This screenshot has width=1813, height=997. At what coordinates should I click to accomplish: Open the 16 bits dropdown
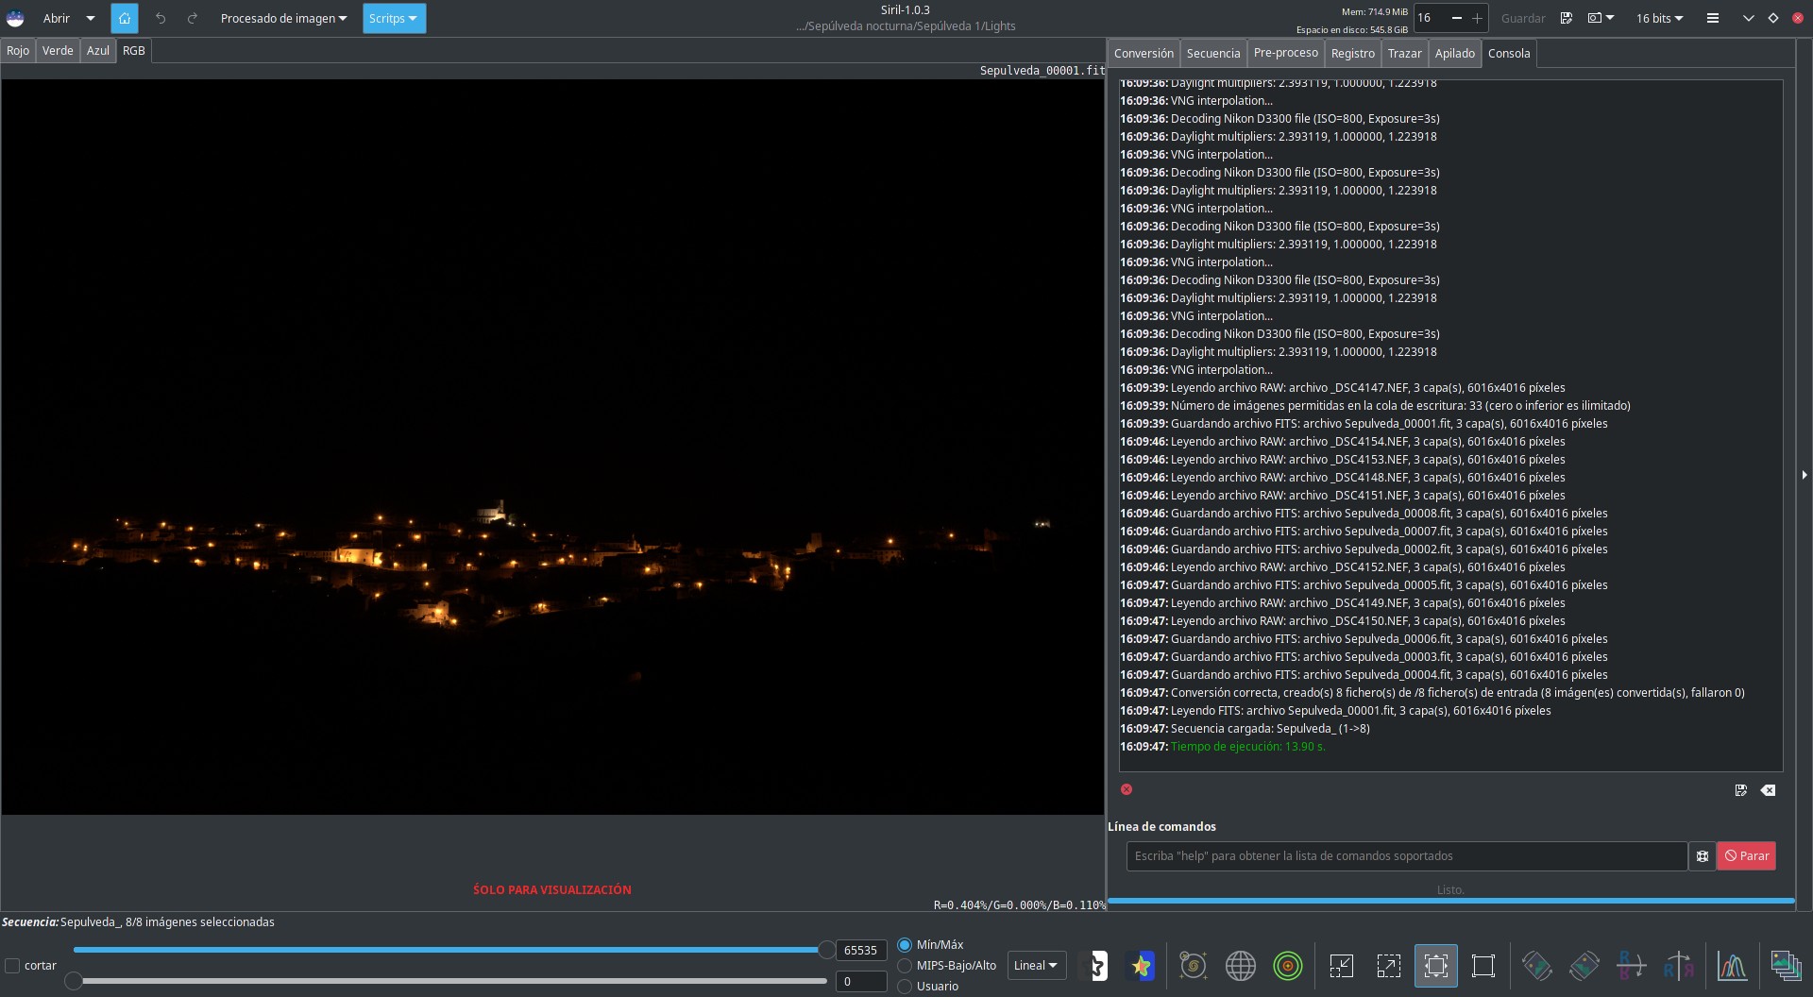pyautogui.click(x=1659, y=18)
